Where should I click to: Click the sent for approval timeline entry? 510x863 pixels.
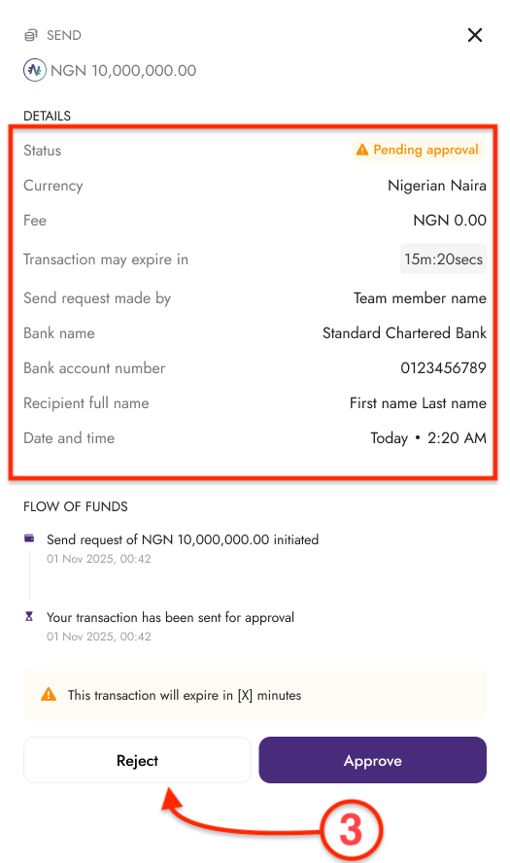[x=170, y=626]
